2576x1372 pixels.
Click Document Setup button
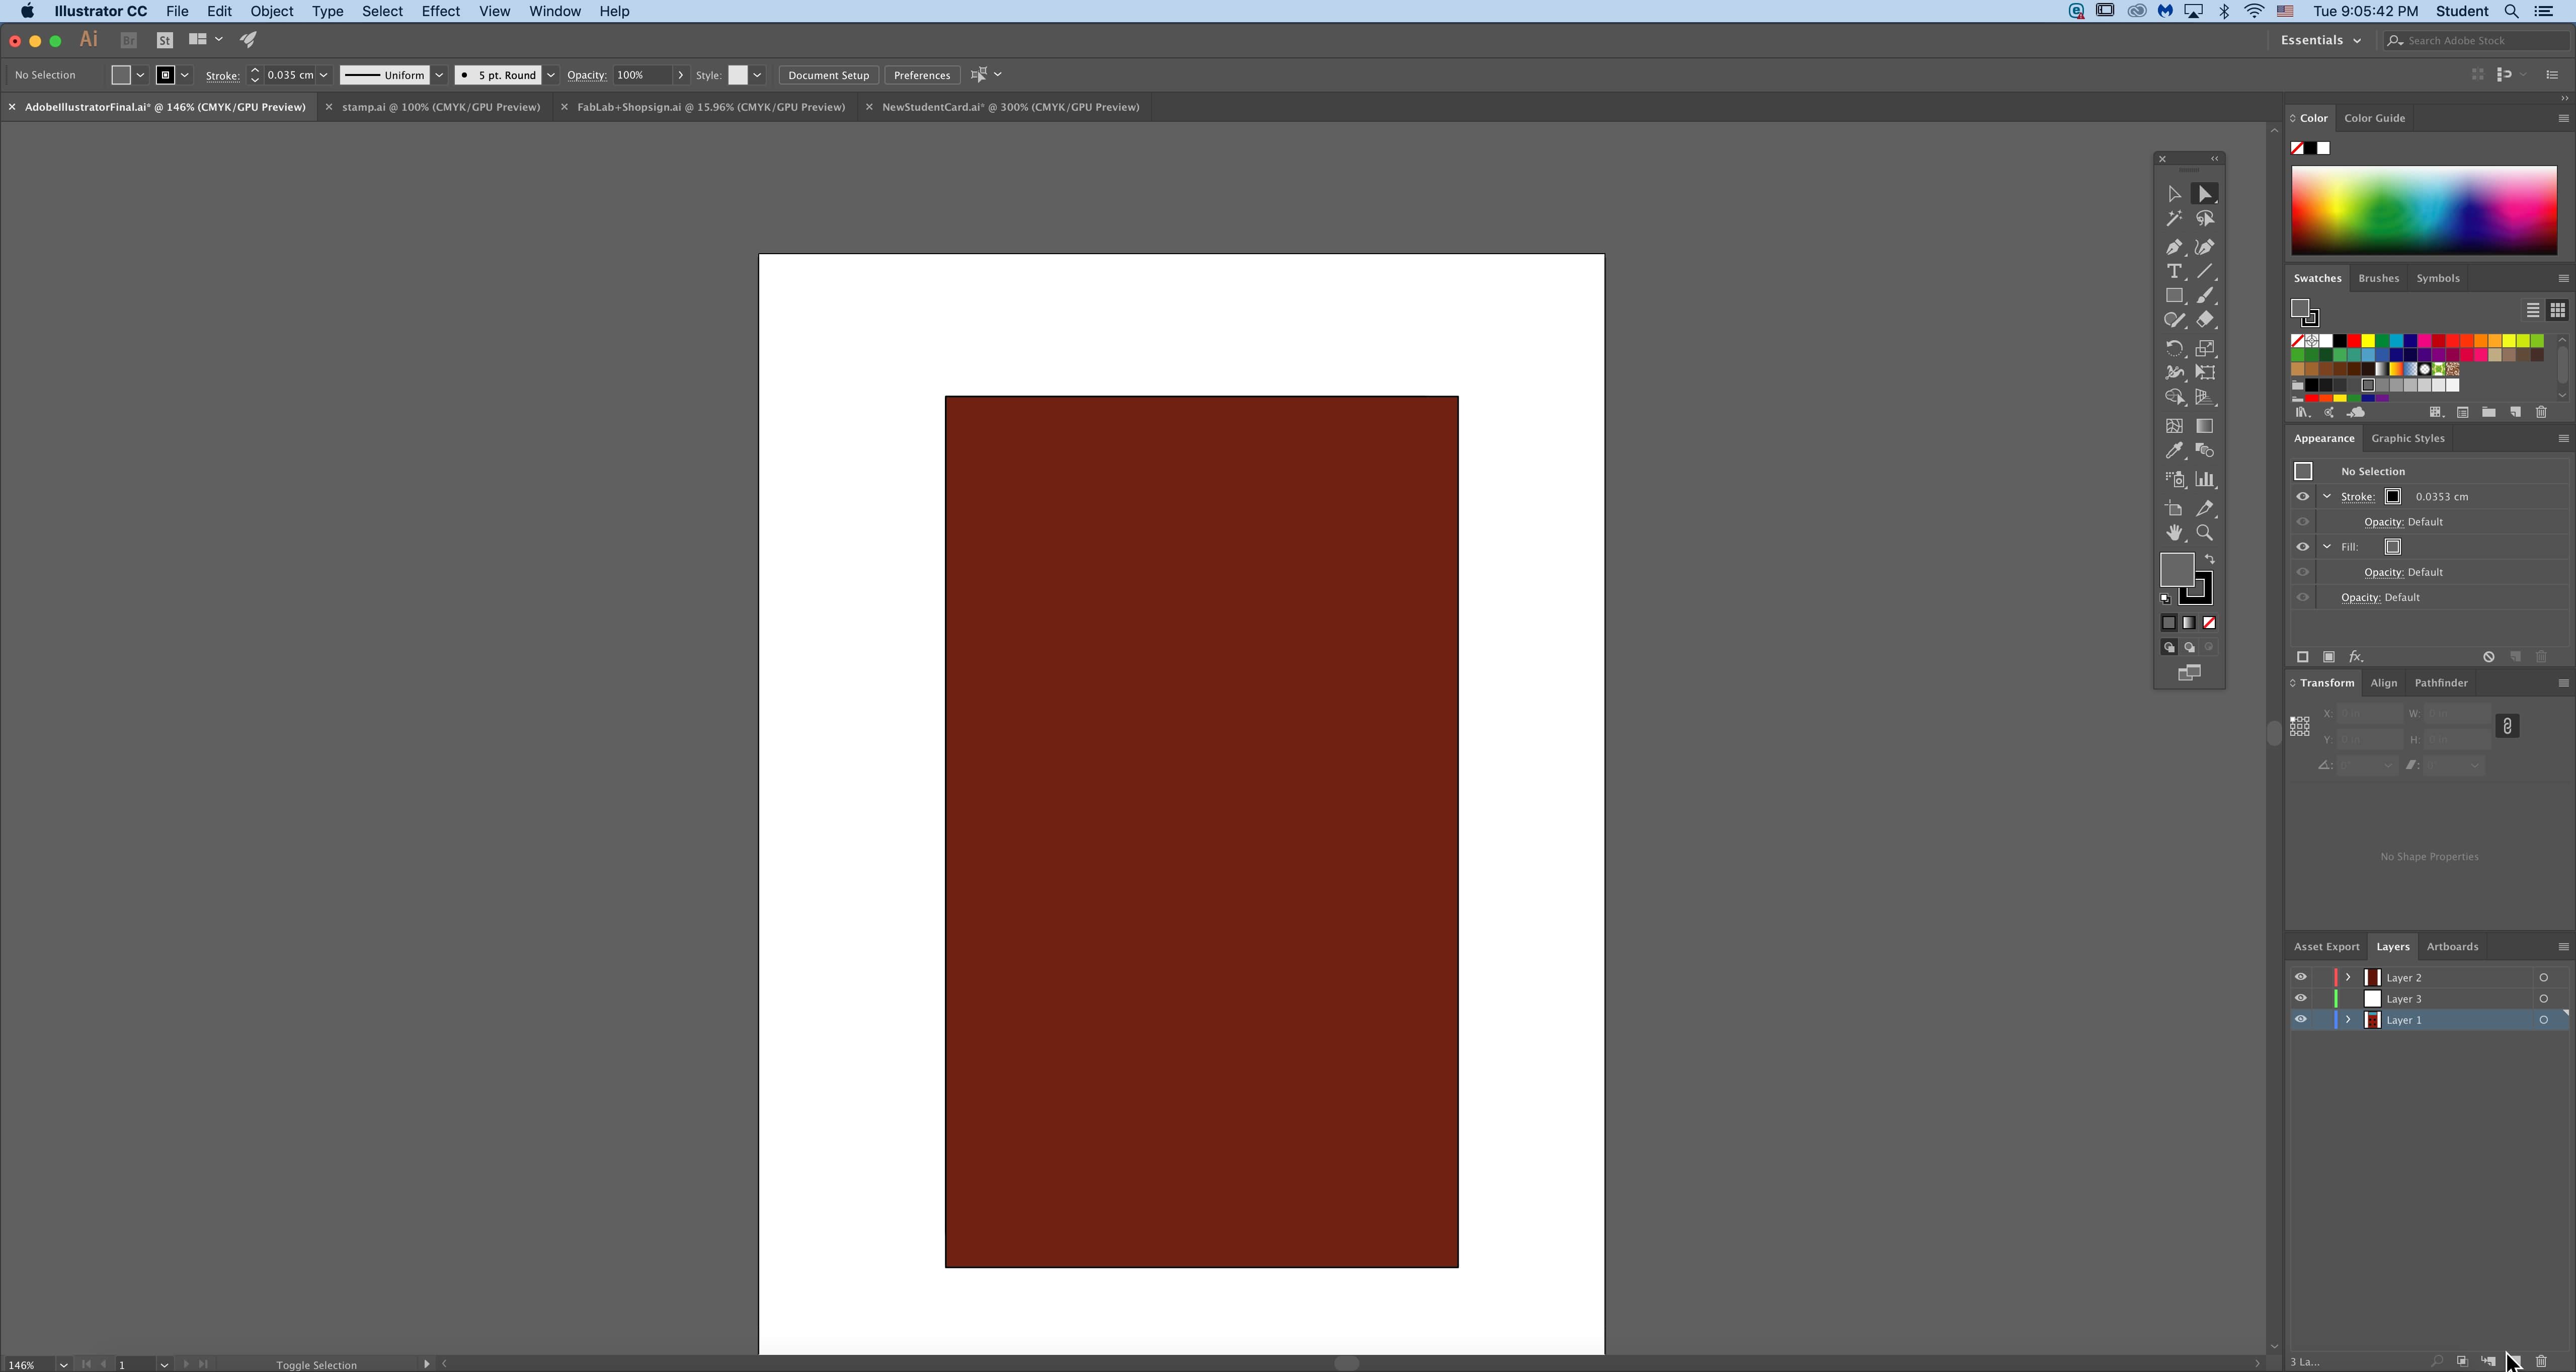(x=828, y=75)
